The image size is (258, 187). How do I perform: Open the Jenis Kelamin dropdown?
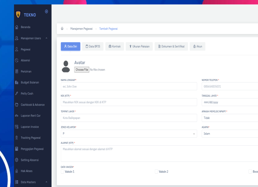click(x=129, y=133)
